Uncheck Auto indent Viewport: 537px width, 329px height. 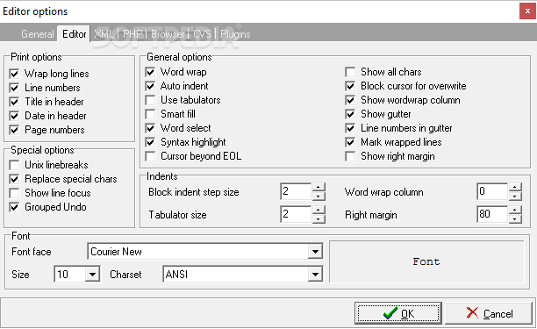click(x=150, y=86)
